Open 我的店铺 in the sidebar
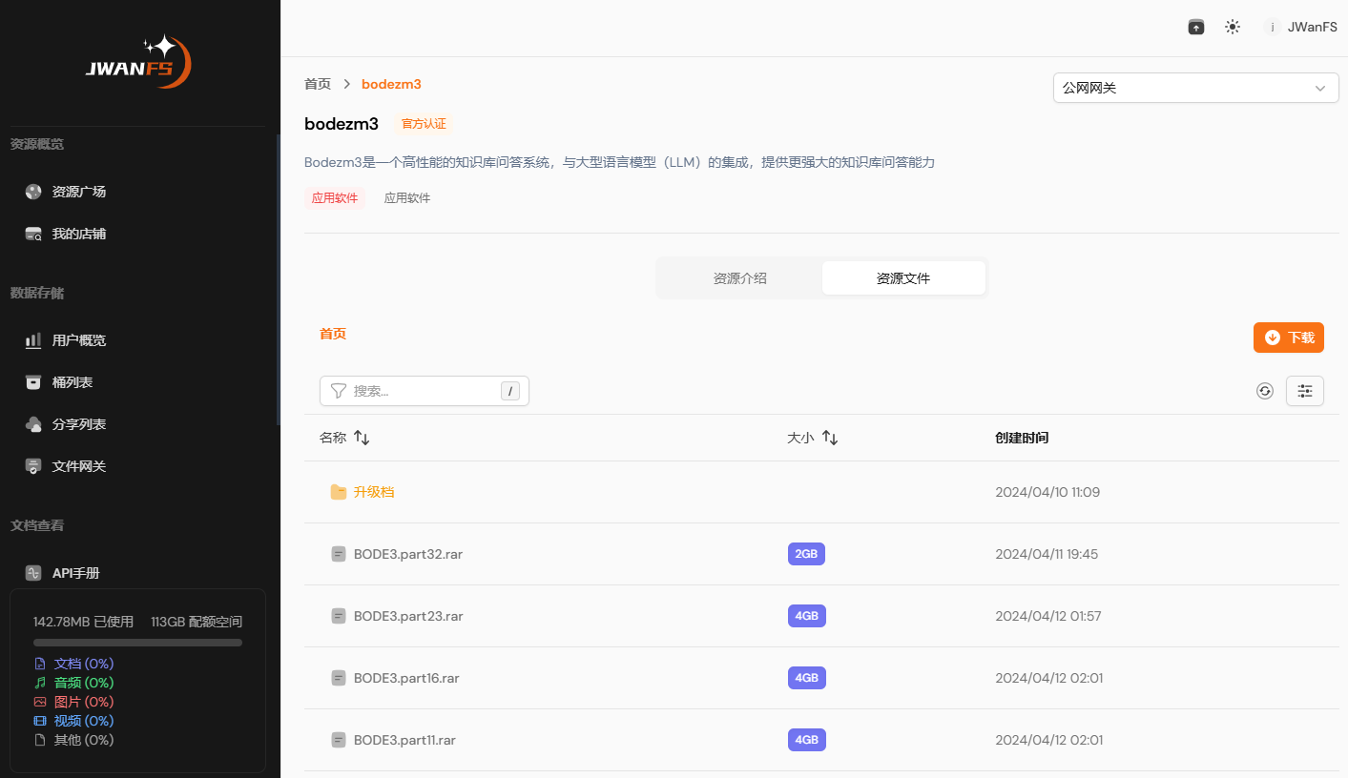 (x=79, y=234)
